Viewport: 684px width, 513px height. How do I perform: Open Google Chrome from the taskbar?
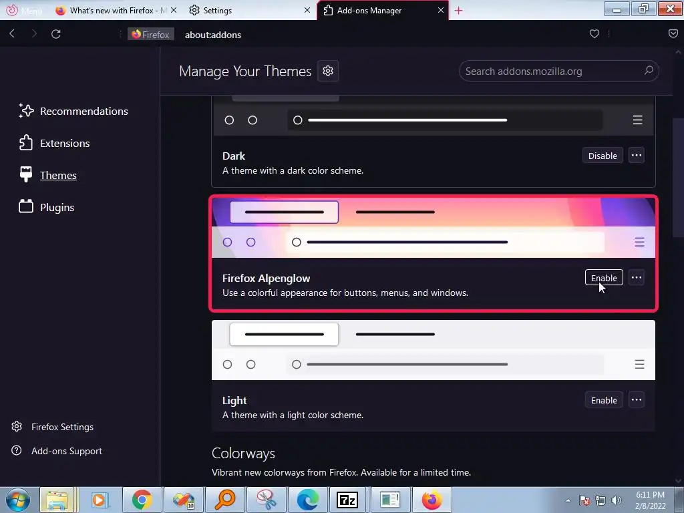click(142, 500)
